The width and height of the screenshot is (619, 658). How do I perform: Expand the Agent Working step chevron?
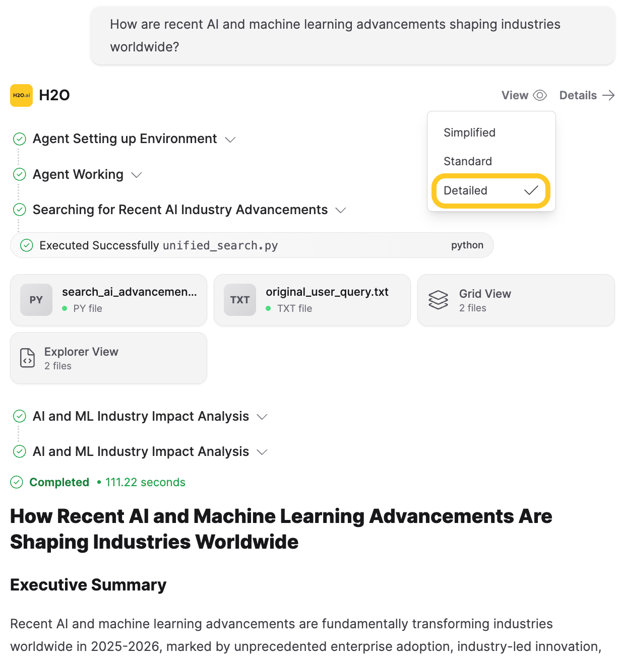(137, 175)
